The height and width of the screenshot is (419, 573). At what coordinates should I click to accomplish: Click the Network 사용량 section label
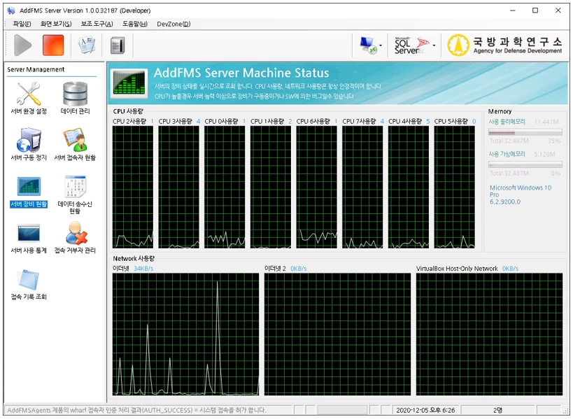[134, 259]
